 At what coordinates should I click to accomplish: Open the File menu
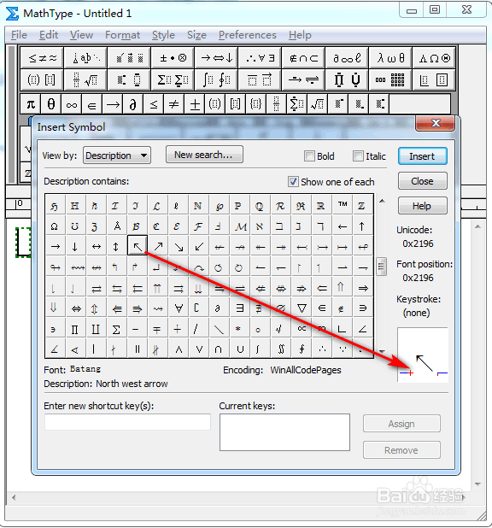pos(19,35)
